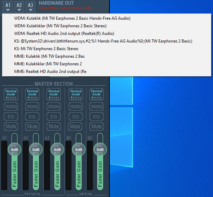The width and height of the screenshot is (213, 197).
Task: Toggle mono on bus B2
Action: [96, 106]
